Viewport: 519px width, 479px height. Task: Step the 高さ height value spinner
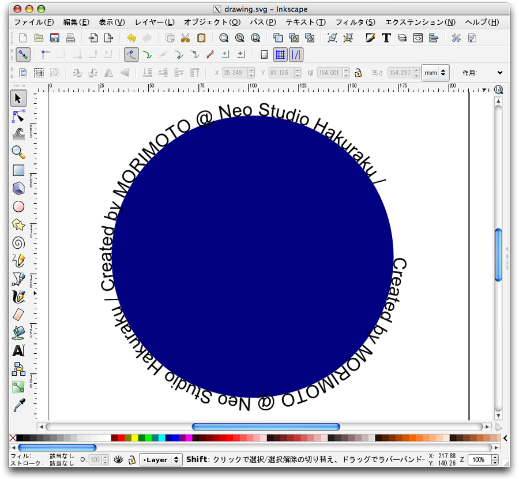coord(417,73)
